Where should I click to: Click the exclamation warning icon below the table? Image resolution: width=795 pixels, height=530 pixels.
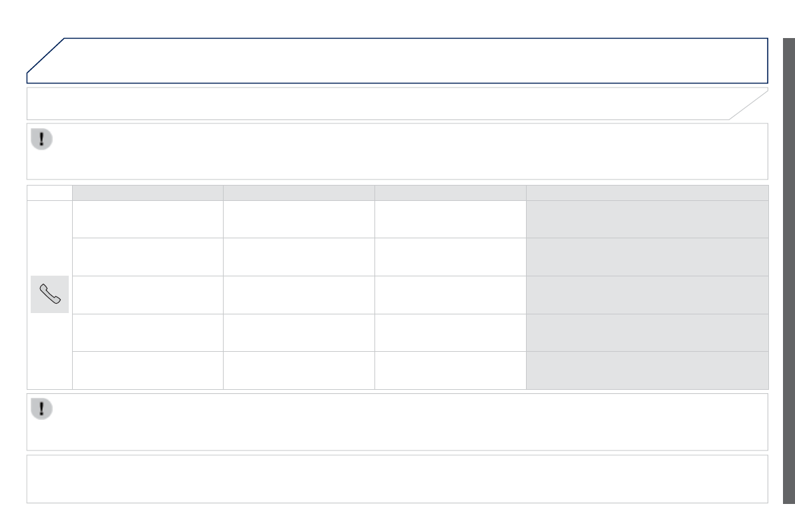41,409
